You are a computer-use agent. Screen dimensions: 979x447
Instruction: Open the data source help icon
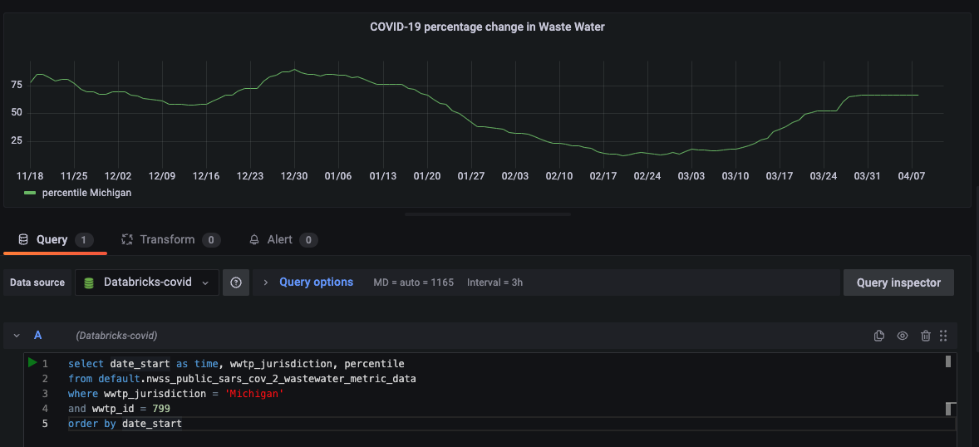(x=236, y=282)
